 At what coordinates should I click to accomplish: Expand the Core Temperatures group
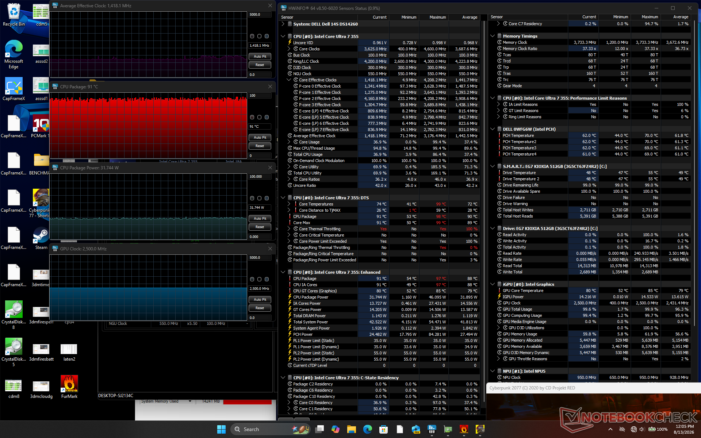click(x=289, y=204)
